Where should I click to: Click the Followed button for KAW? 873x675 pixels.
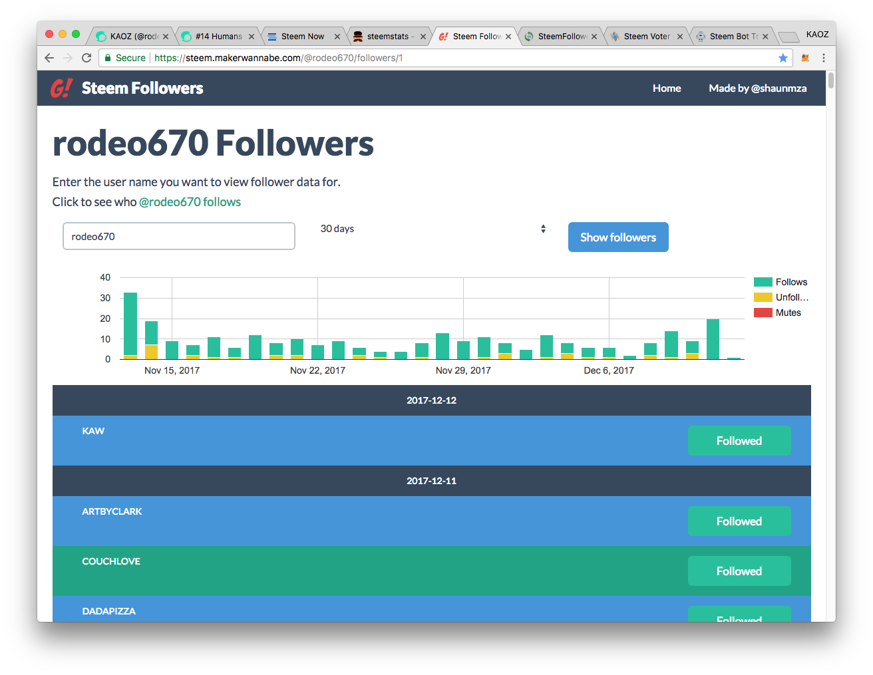pos(739,441)
